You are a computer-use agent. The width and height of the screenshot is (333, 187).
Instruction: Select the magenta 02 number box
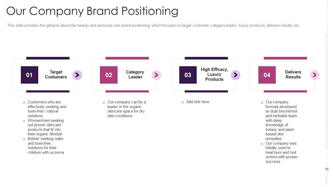109,75
